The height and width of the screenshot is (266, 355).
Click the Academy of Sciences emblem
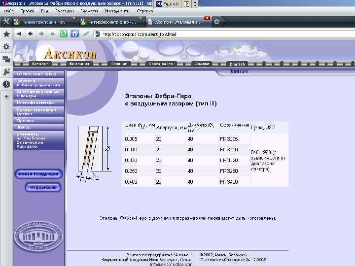[38, 236]
